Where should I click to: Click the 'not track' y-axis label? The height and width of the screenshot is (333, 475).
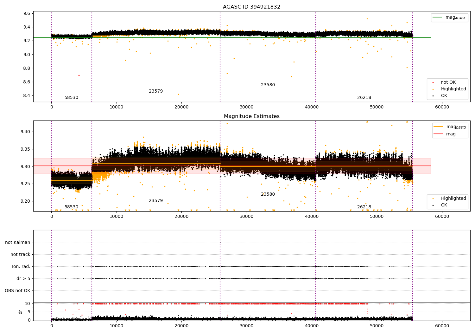(x=20, y=255)
